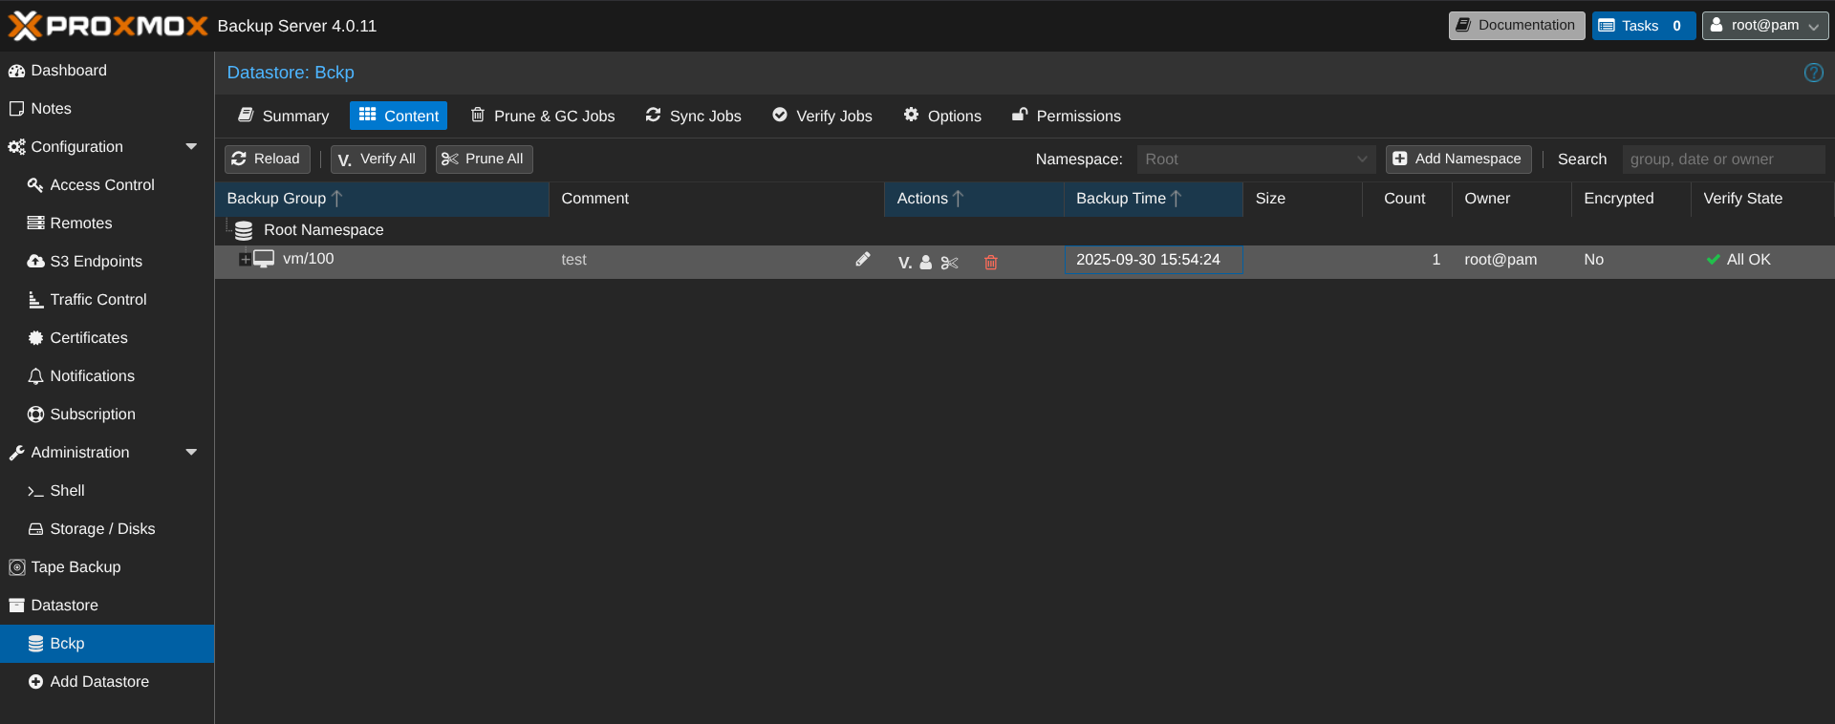The width and height of the screenshot is (1835, 724).
Task: Open the help icon for the datastore
Action: [x=1813, y=73]
